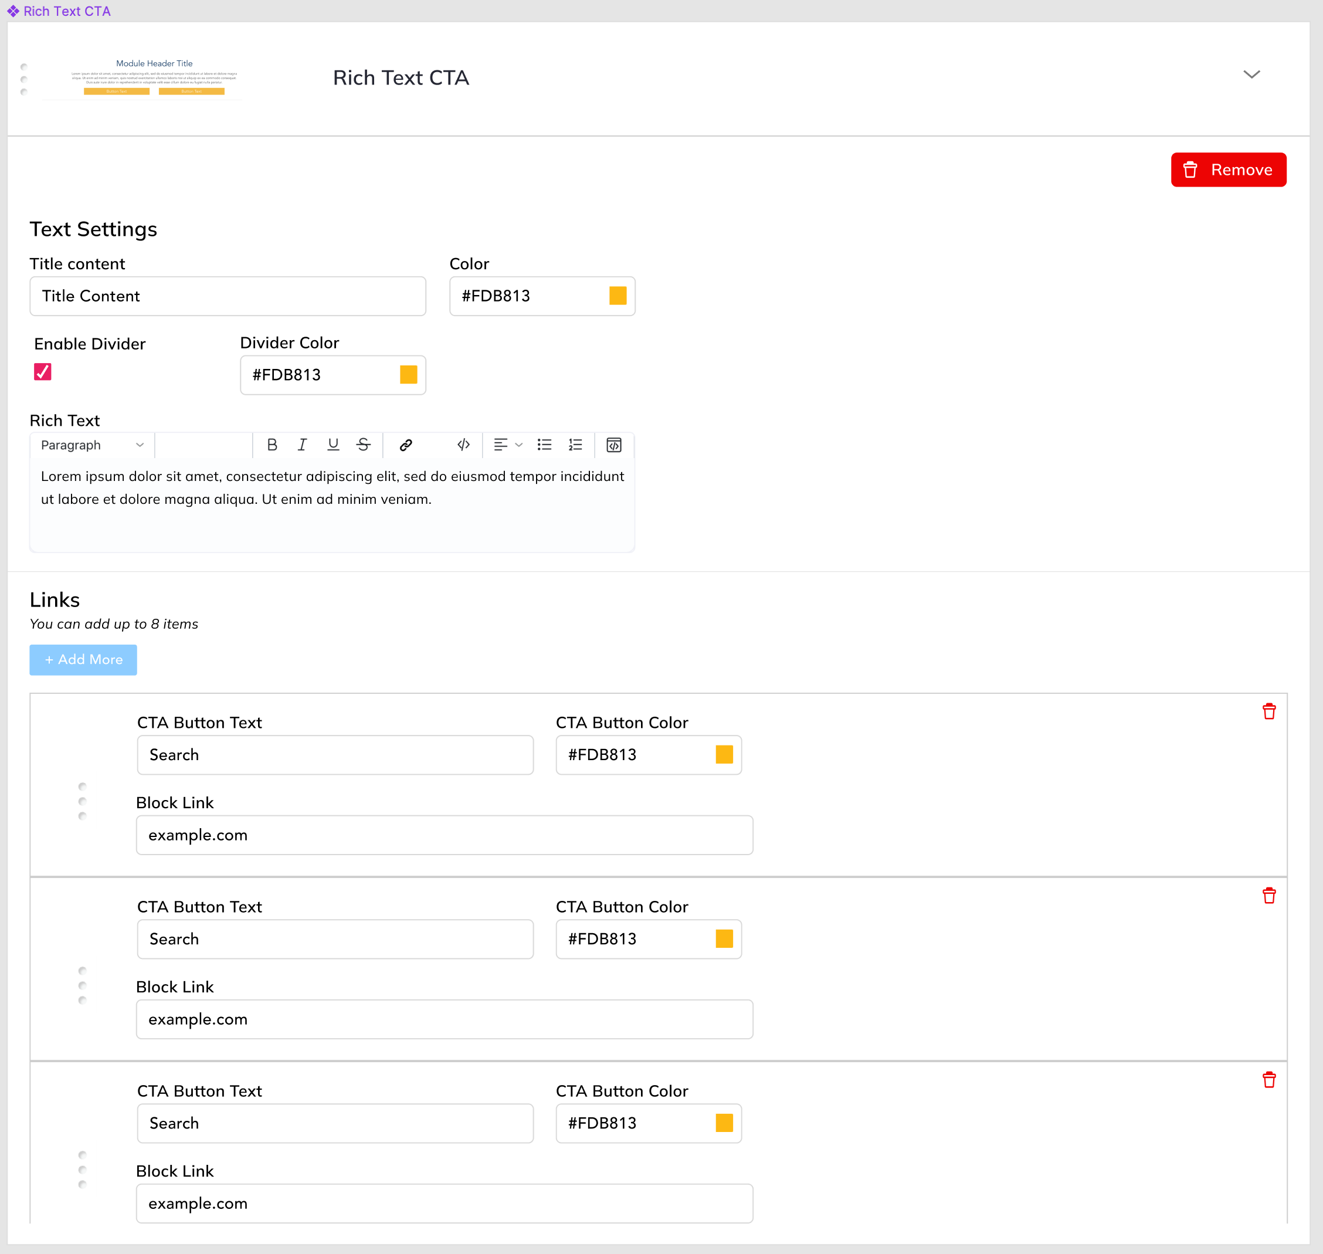Click the + Add More button
This screenshot has width=1323, height=1254.
click(x=83, y=660)
